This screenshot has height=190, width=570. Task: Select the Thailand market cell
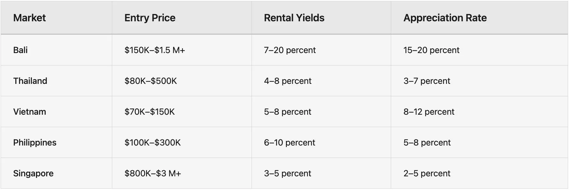[x=30, y=81]
